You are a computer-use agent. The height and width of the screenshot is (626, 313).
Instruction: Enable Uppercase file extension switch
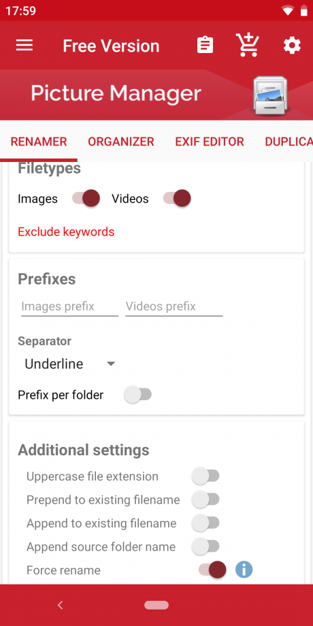tap(205, 476)
